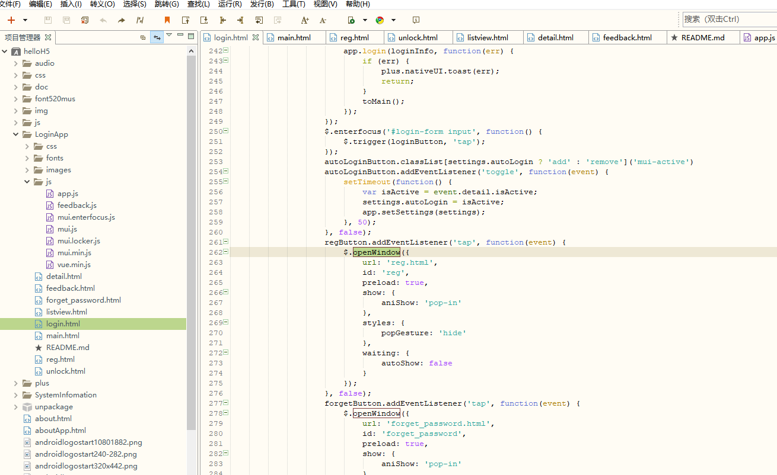Collapse code fold at line 277
The width and height of the screenshot is (777, 475).
click(226, 403)
